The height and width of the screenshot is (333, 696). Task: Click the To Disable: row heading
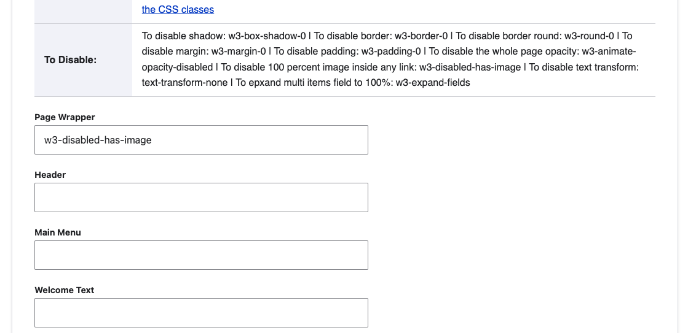click(70, 60)
